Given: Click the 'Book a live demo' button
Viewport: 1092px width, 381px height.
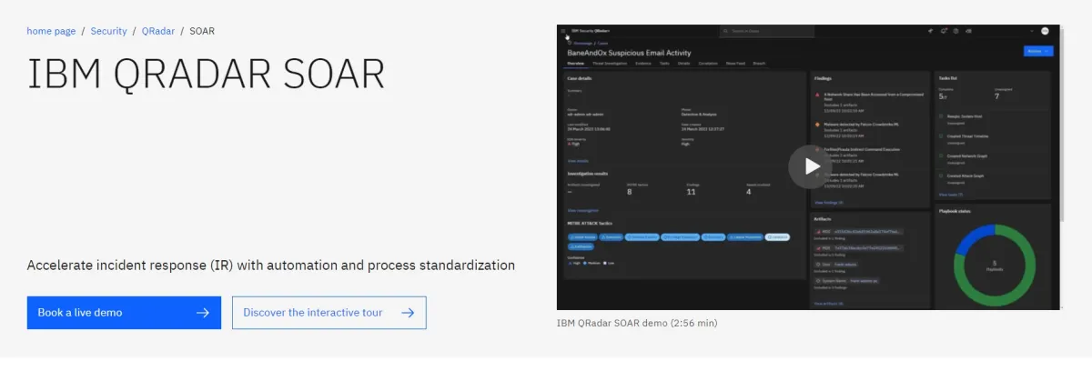Looking at the screenshot, I should coord(124,313).
